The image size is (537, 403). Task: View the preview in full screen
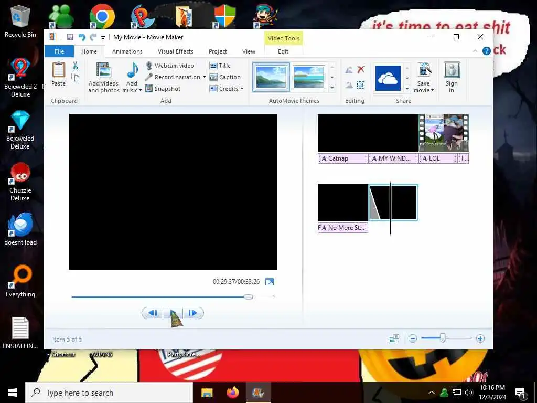(270, 282)
